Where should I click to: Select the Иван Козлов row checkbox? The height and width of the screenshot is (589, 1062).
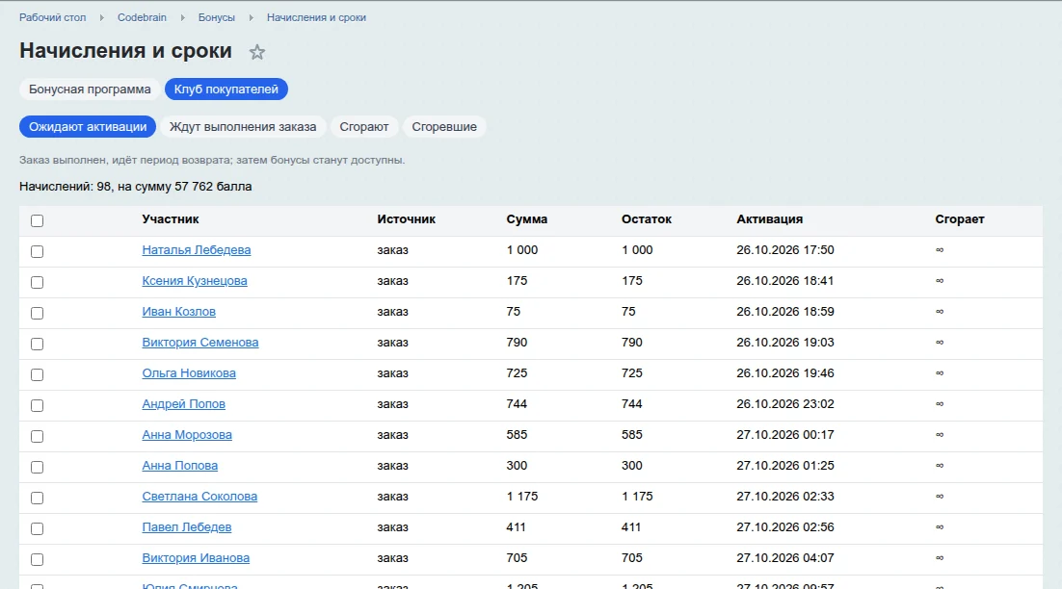[x=38, y=313]
